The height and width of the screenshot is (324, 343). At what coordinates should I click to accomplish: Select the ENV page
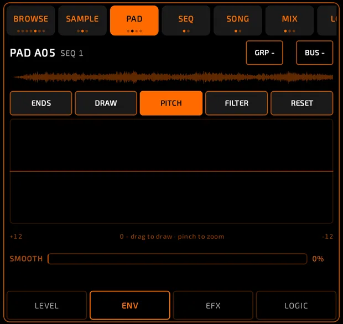click(x=130, y=305)
